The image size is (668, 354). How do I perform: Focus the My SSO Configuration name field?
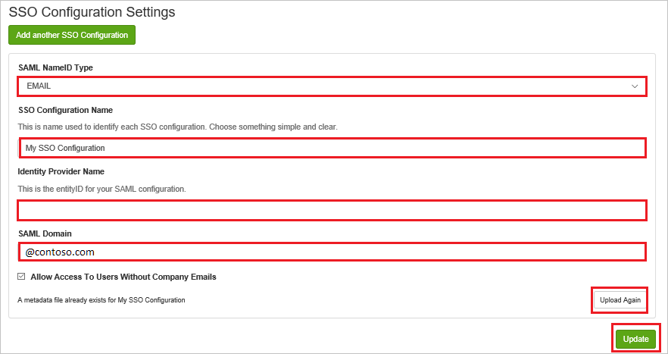[x=332, y=148]
